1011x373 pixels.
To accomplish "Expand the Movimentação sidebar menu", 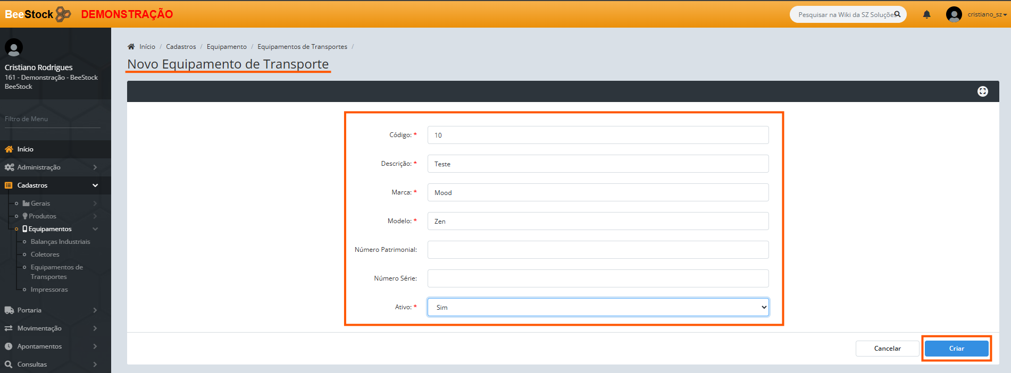I will pos(39,328).
